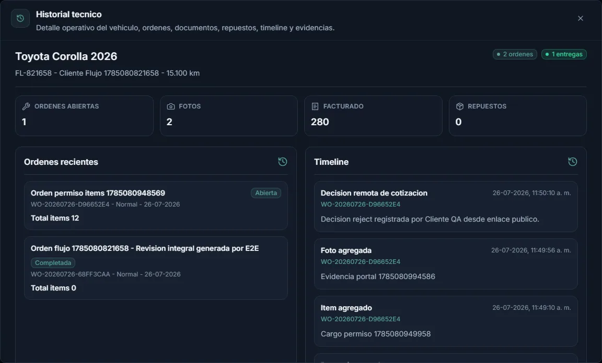
Task: Click the wrench icon in Ordenes Abiertas card
Action: 26,106
